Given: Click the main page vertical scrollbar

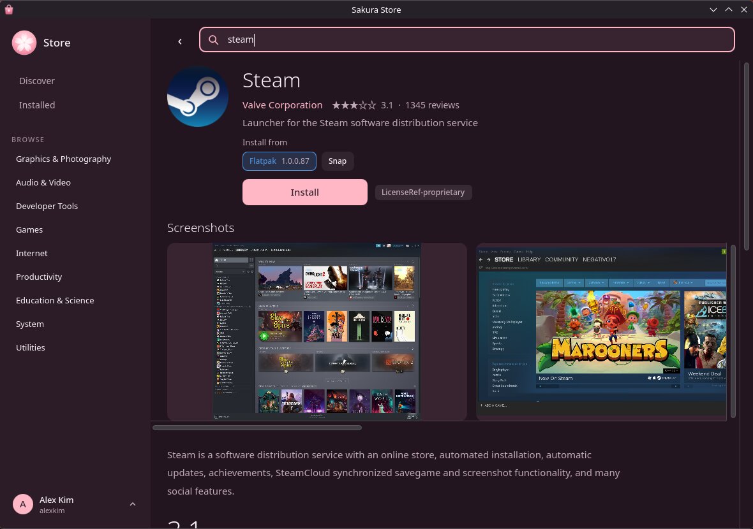Looking at the screenshot, I should [x=746, y=156].
